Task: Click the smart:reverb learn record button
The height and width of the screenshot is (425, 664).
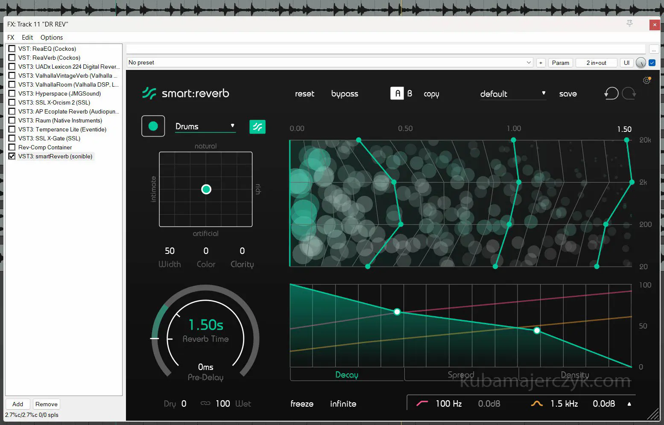Action: (x=153, y=126)
